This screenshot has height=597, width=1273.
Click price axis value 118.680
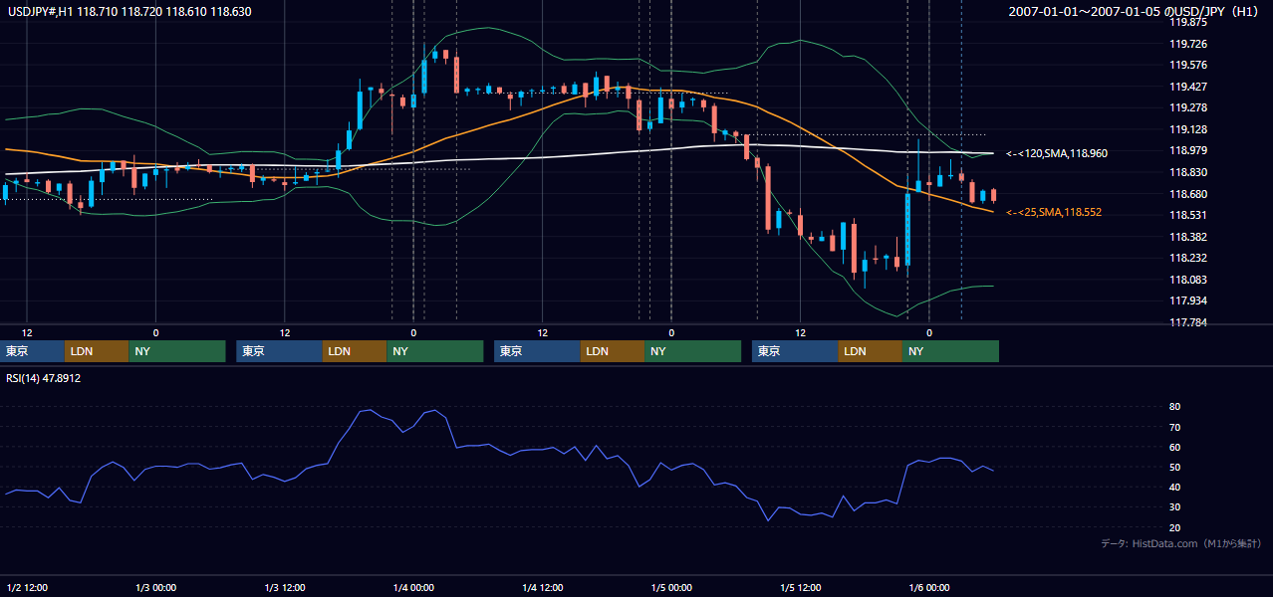click(x=1188, y=194)
